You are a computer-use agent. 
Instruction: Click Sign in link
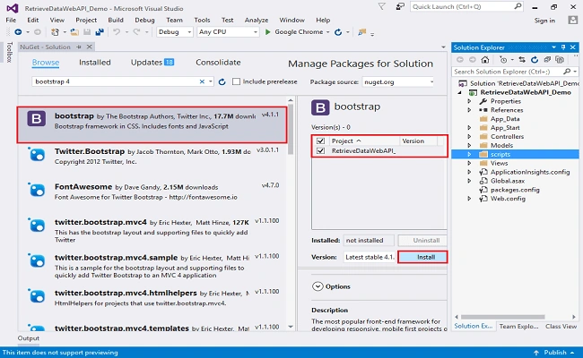coord(544,21)
